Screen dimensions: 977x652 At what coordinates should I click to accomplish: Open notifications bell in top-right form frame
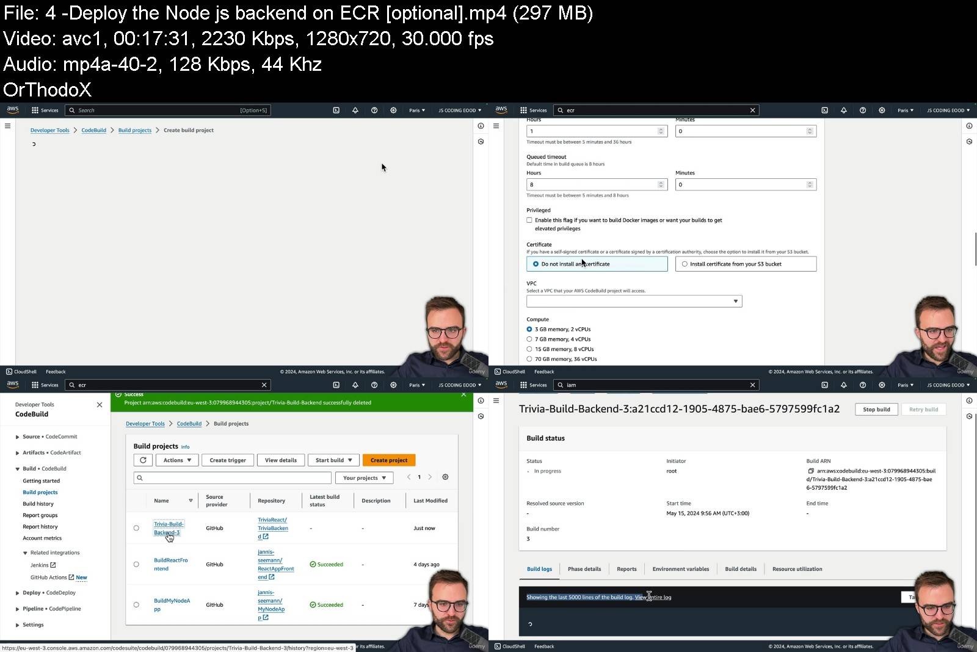click(843, 110)
